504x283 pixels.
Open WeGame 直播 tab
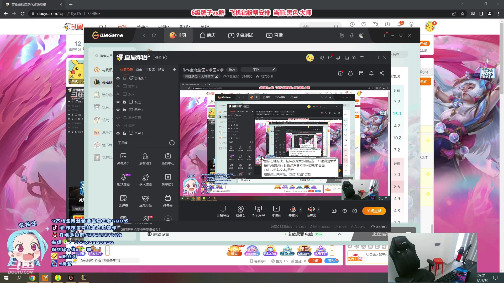pyautogui.click(x=274, y=35)
